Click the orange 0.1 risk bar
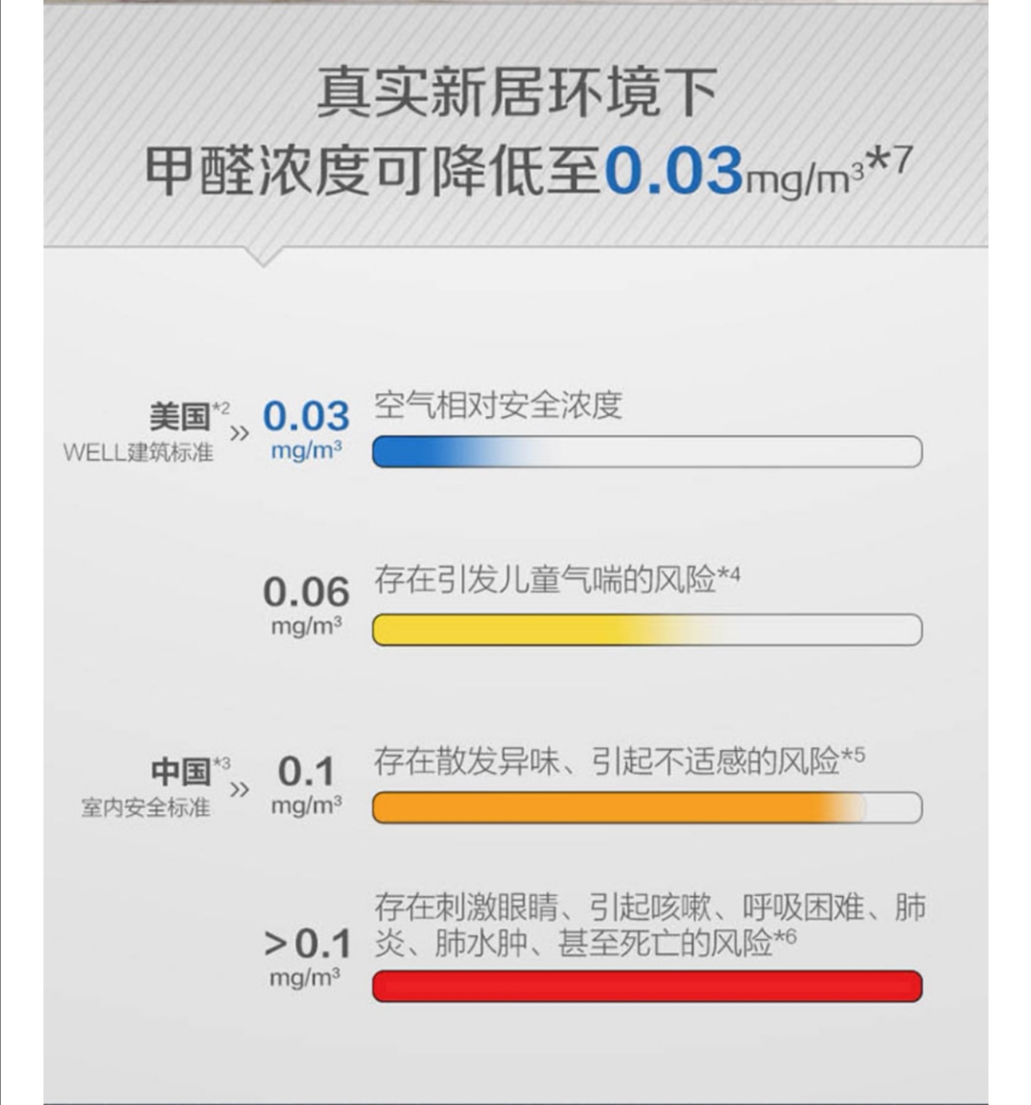Image resolution: width=1031 pixels, height=1105 pixels. pyautogui.click(x=646, y=807)
